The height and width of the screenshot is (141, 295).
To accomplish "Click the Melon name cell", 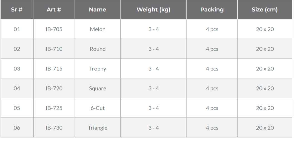I will [x=97, y=29].
